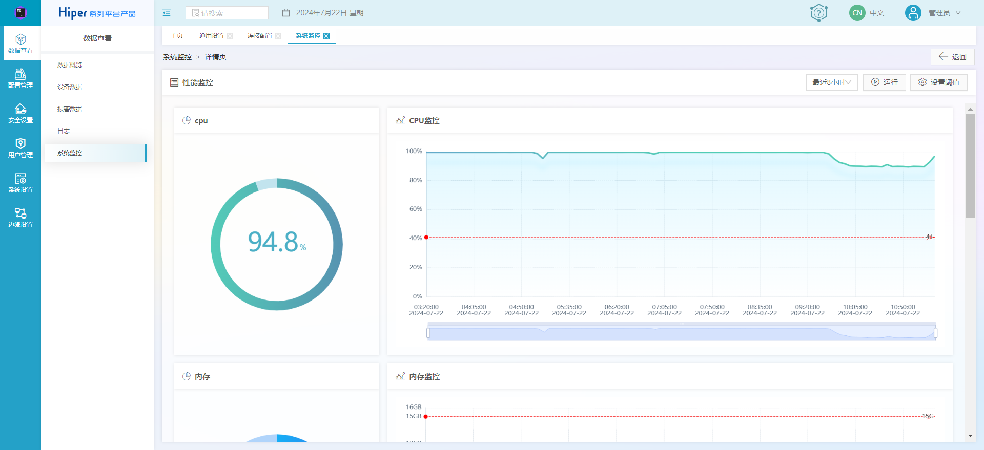The width and height of the screenshot is (984, 450).
Task: Open the 边缘设置 sidebar section
Action: (20, 218)
